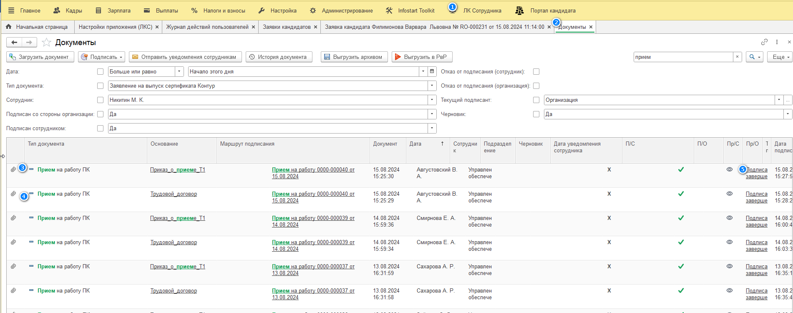Image resolution: width=793 pixels, height=313 pixels.
Task: Open Прием на работу 0000-000037 link in Приказ row
Action: (x=313, y=270)
